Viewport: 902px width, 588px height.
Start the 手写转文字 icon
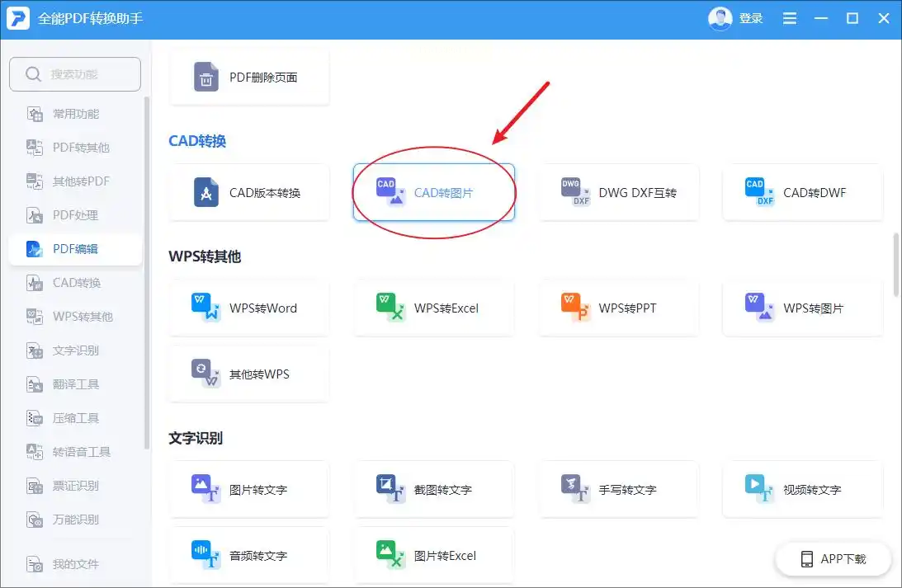(x=575, y=489)
